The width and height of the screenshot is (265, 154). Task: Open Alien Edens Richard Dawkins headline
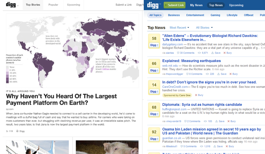pyautogui.click(x=210, y=38)
